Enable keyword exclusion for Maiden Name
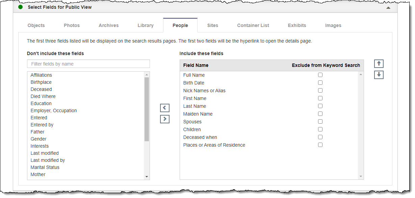Image resolution: width=415 pixels, height=198 pixels. [320, 114]
